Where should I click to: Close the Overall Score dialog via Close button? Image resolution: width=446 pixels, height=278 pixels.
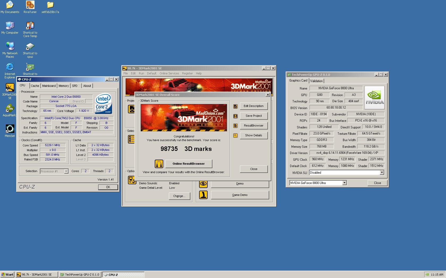pos(254,169)
